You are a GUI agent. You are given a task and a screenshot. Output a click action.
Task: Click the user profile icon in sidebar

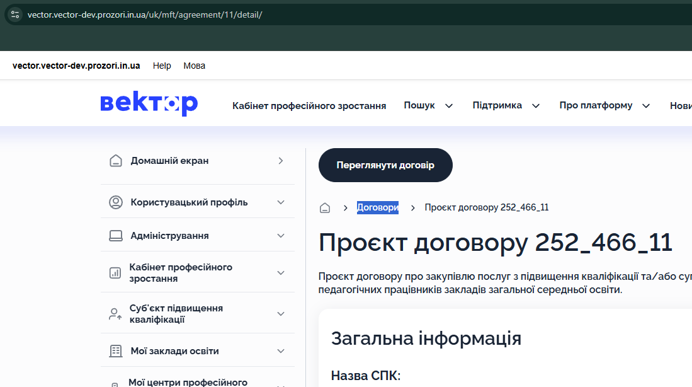(x=115, y=202)
